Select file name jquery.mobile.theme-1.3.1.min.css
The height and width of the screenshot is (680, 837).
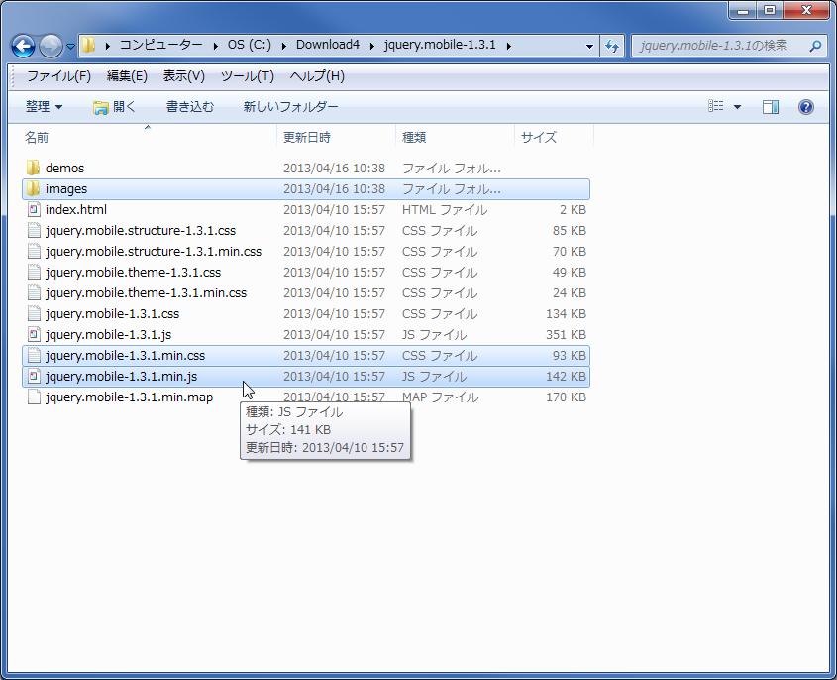[146, 293]
